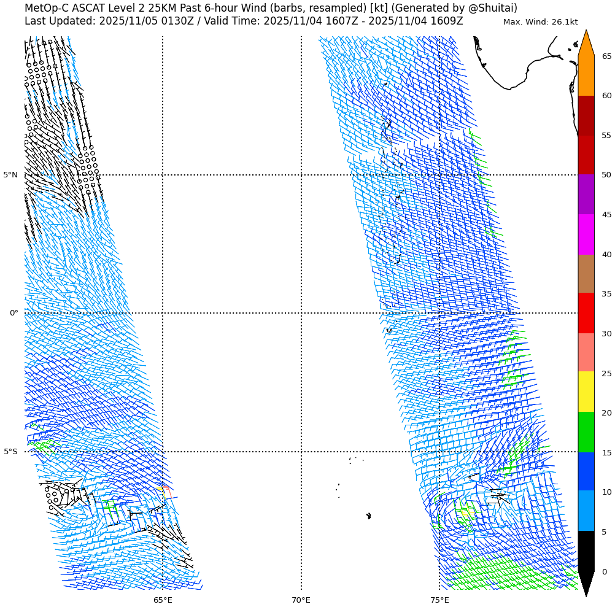
Task: Click the Last Updated / Valid Time line
Action: [x=244, y=21]
